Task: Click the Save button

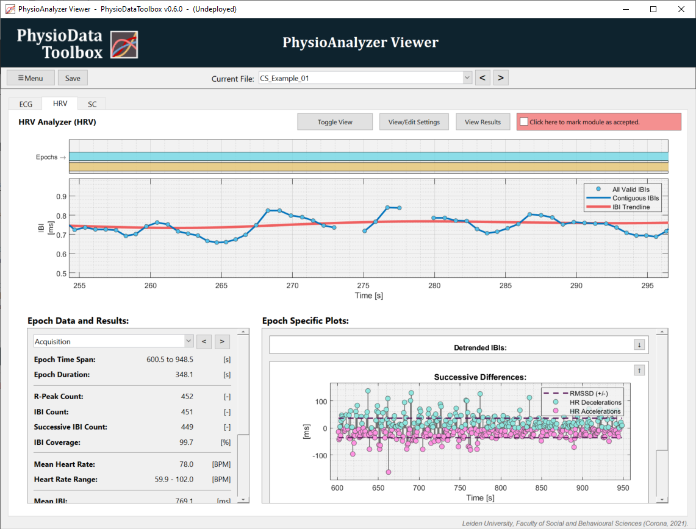Action: click(73, 78)
